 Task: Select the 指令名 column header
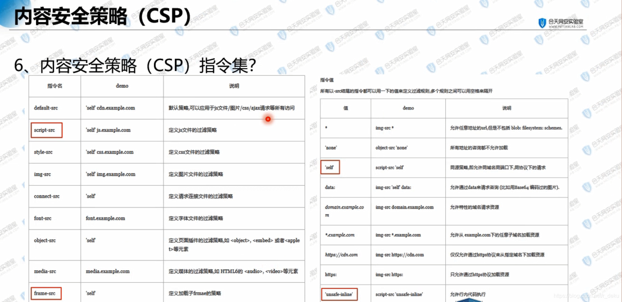click(x=55, y=86)
